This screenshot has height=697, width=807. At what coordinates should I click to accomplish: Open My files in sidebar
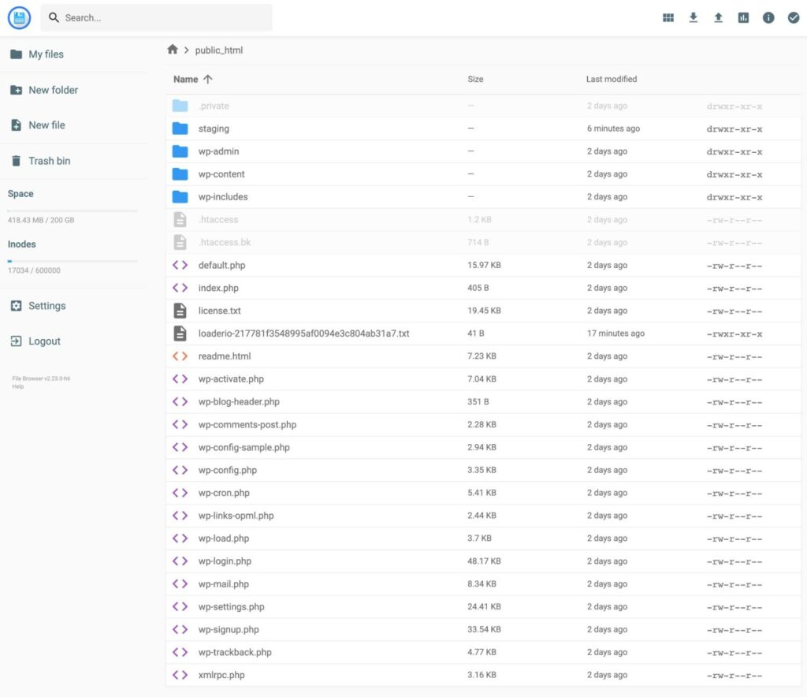click(x=46, y=54)
